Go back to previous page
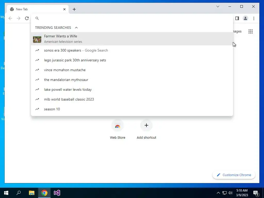This screenshot has height=198, width=264. tap(10, 18)
